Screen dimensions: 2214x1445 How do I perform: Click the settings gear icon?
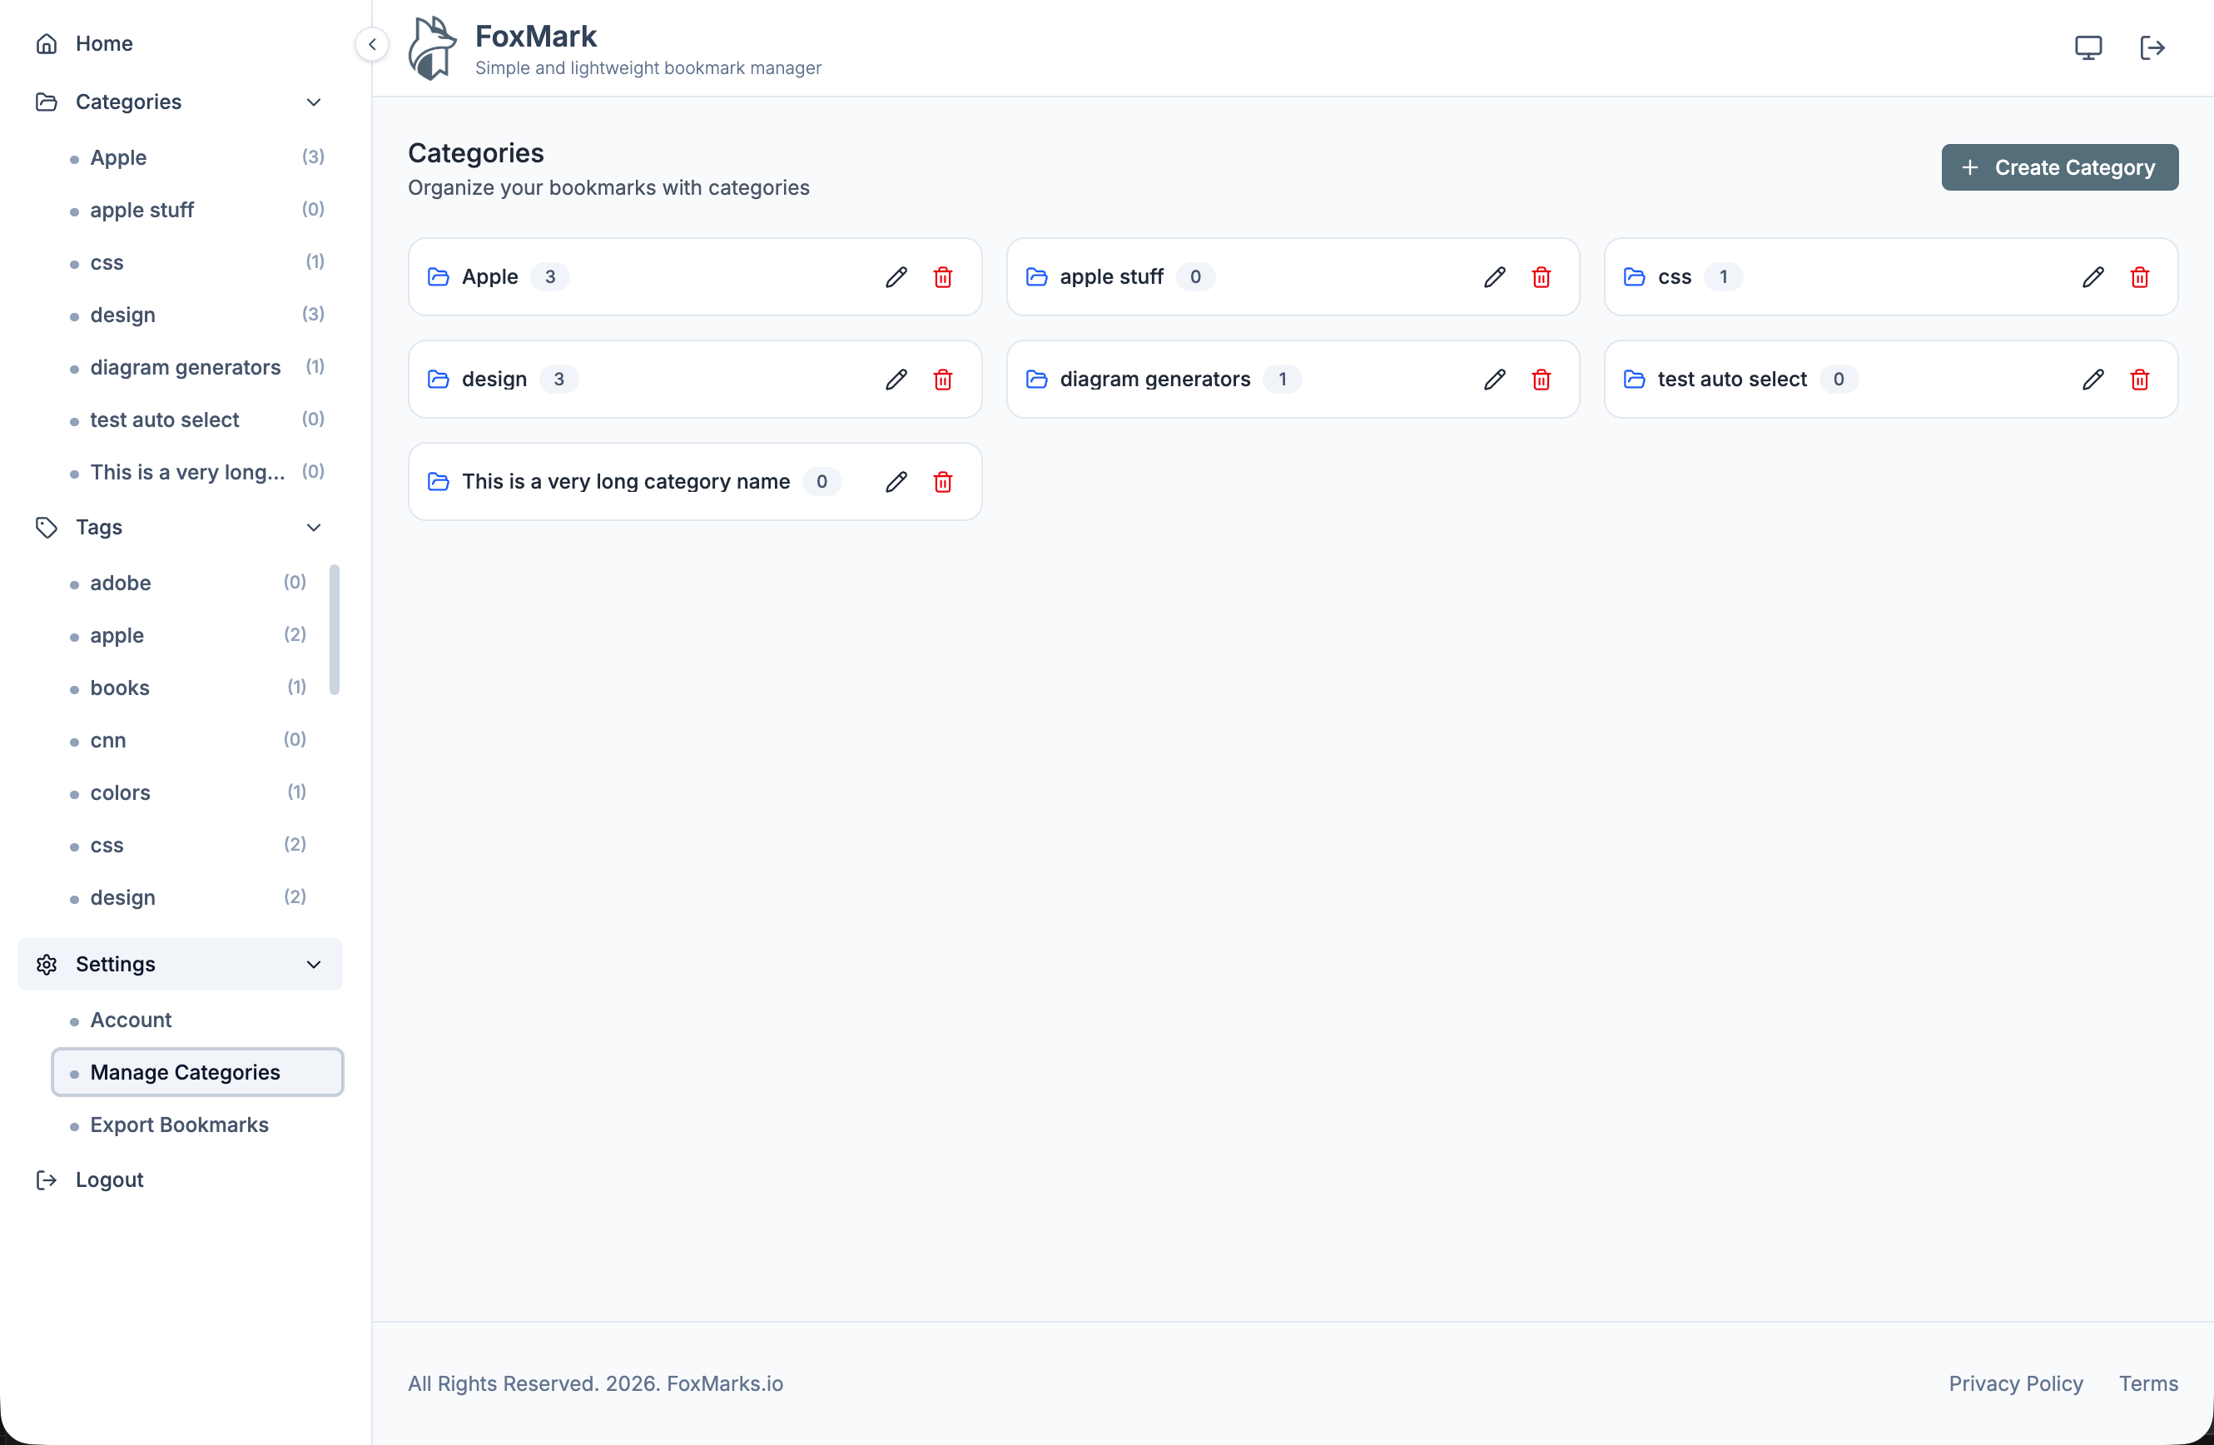(47, 964)
